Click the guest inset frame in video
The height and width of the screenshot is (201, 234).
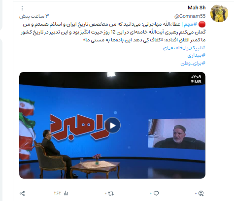click(176, 133)
